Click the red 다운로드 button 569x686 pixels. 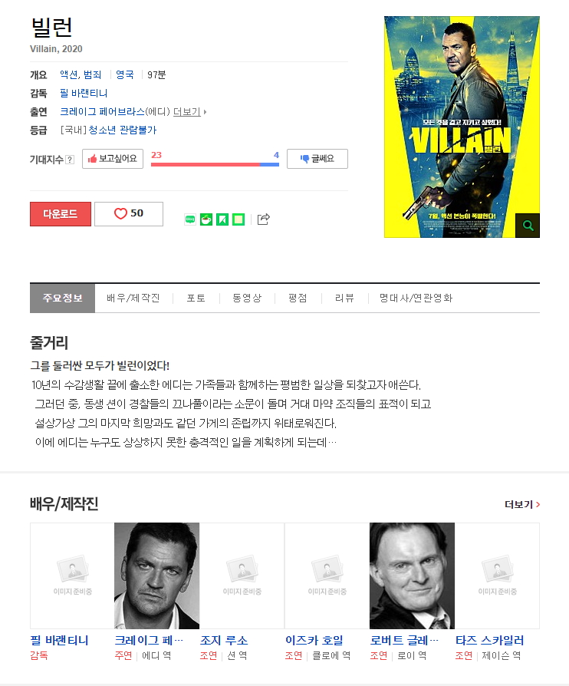point(61,214)
